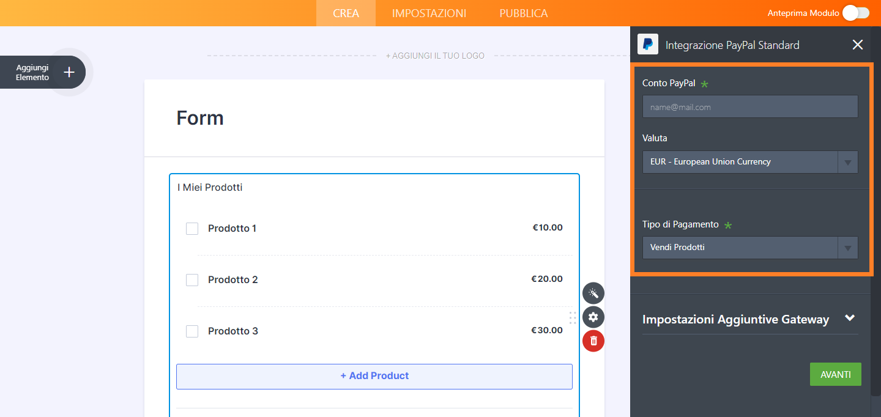
Task: Open the Valuta currency dropdown
Action: point(750,162)
